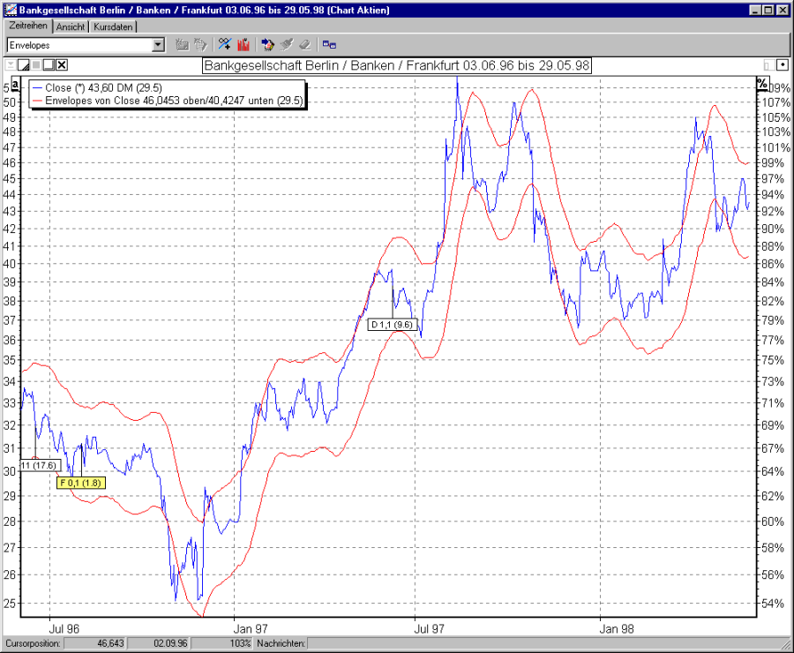Toggle the dot box at chart top-right
The width and height of the screenshot is (794, 653).
pyautogui.click(x=782, y=64)
